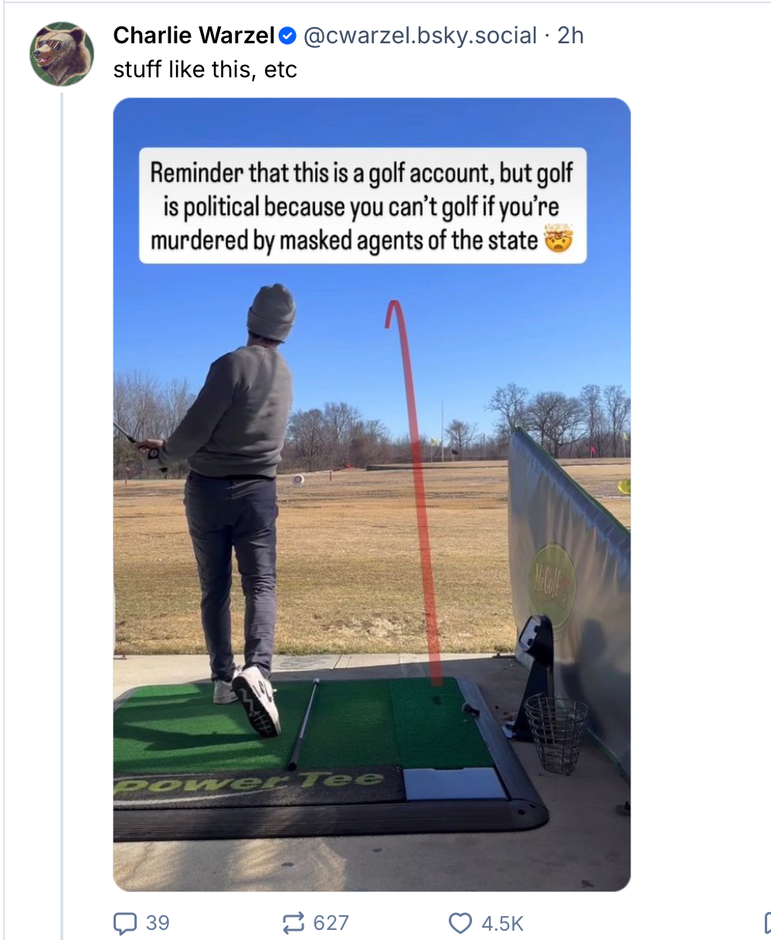Click the 2h post timestamp
The height and width of the screenshot is (940, 771).
(570, 36)
